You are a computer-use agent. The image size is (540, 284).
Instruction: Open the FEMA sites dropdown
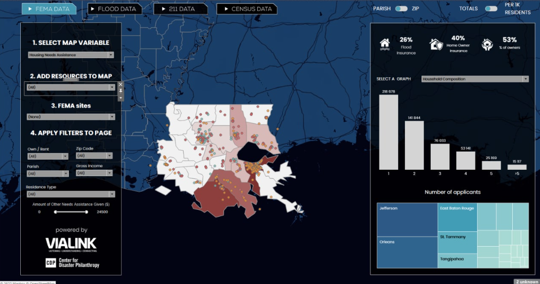point(70,116)
